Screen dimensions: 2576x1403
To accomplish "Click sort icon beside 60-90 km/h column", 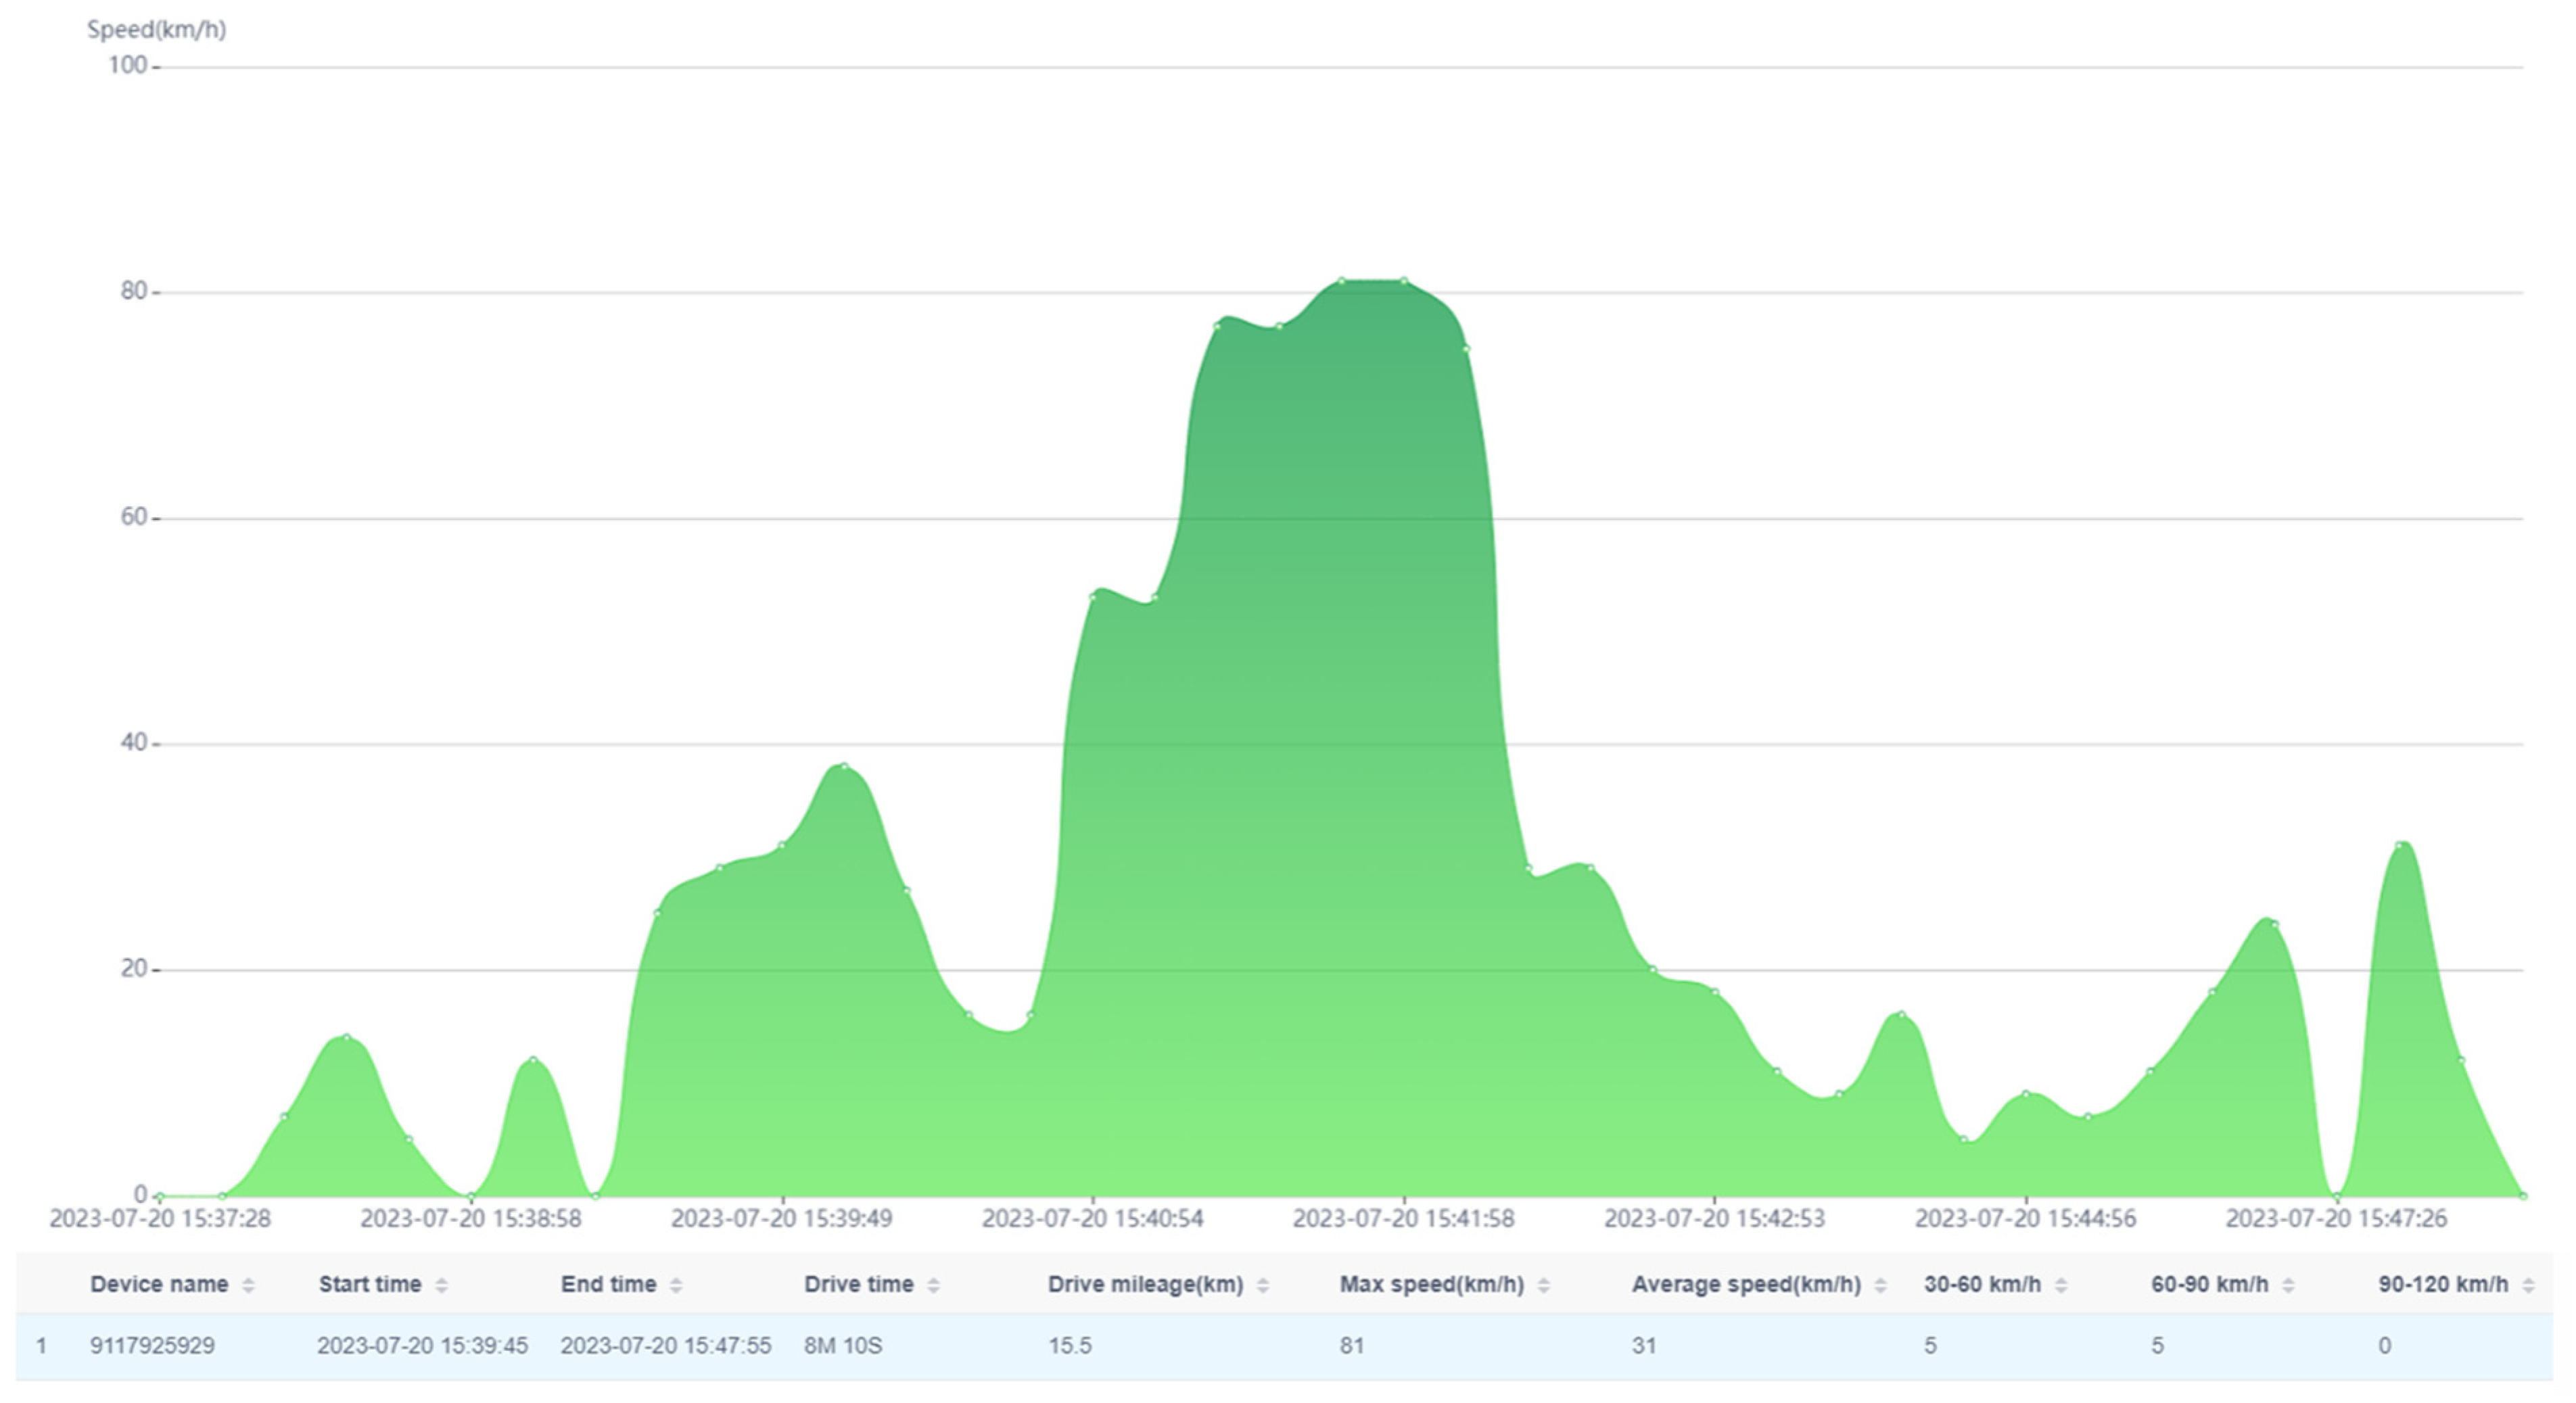I will [2288, 1286].
